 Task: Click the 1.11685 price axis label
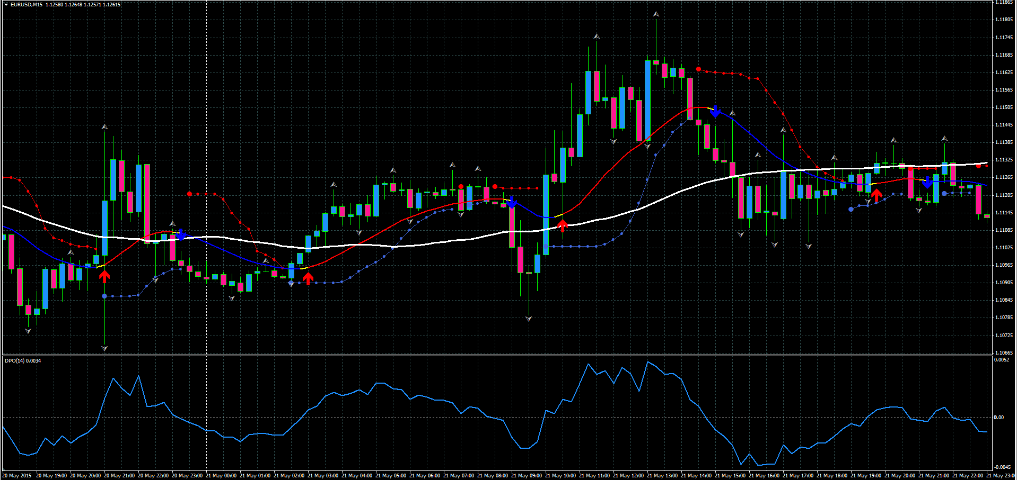[1003, 55]
